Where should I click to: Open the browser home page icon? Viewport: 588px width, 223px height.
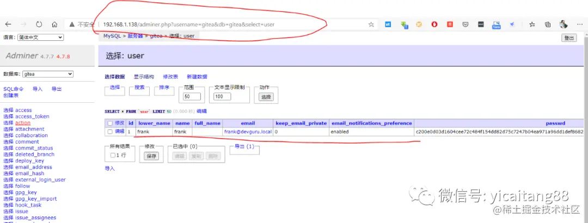pos(54,24)
